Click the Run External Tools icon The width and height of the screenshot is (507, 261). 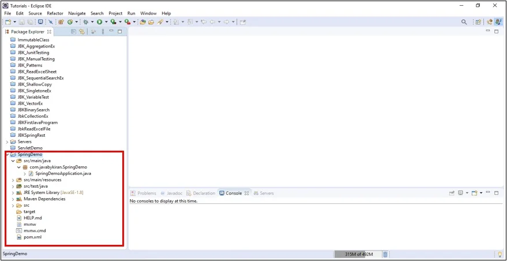[127, 22]
